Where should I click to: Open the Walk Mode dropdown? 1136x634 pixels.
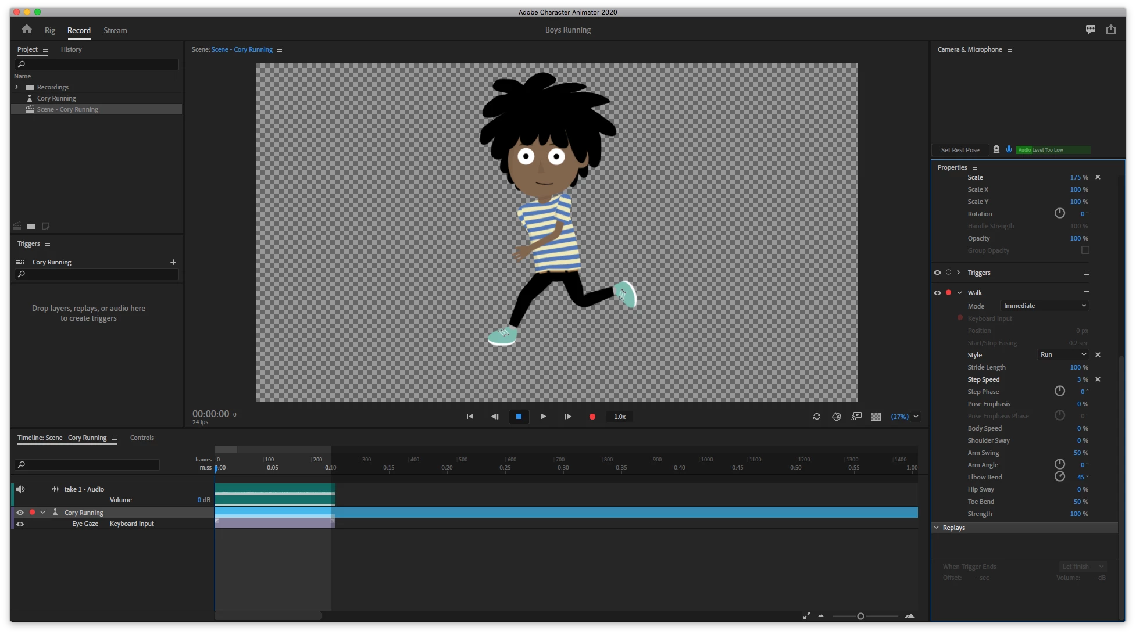tap(1044, 306)
